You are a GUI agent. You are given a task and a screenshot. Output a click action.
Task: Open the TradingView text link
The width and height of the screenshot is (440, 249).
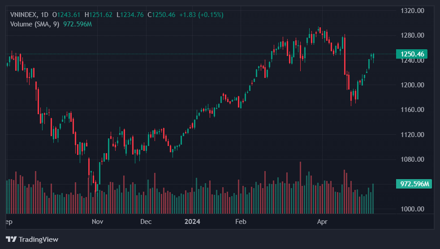click(x=38, y=240)
